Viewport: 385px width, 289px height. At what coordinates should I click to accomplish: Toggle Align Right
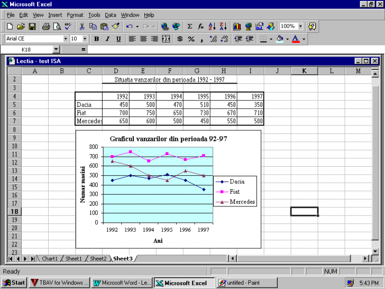[x=154, y=39]
